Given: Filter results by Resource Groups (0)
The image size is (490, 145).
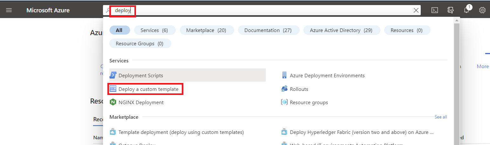Looking at the screenshot, I should pyautogui.click(x=140, y=43).
